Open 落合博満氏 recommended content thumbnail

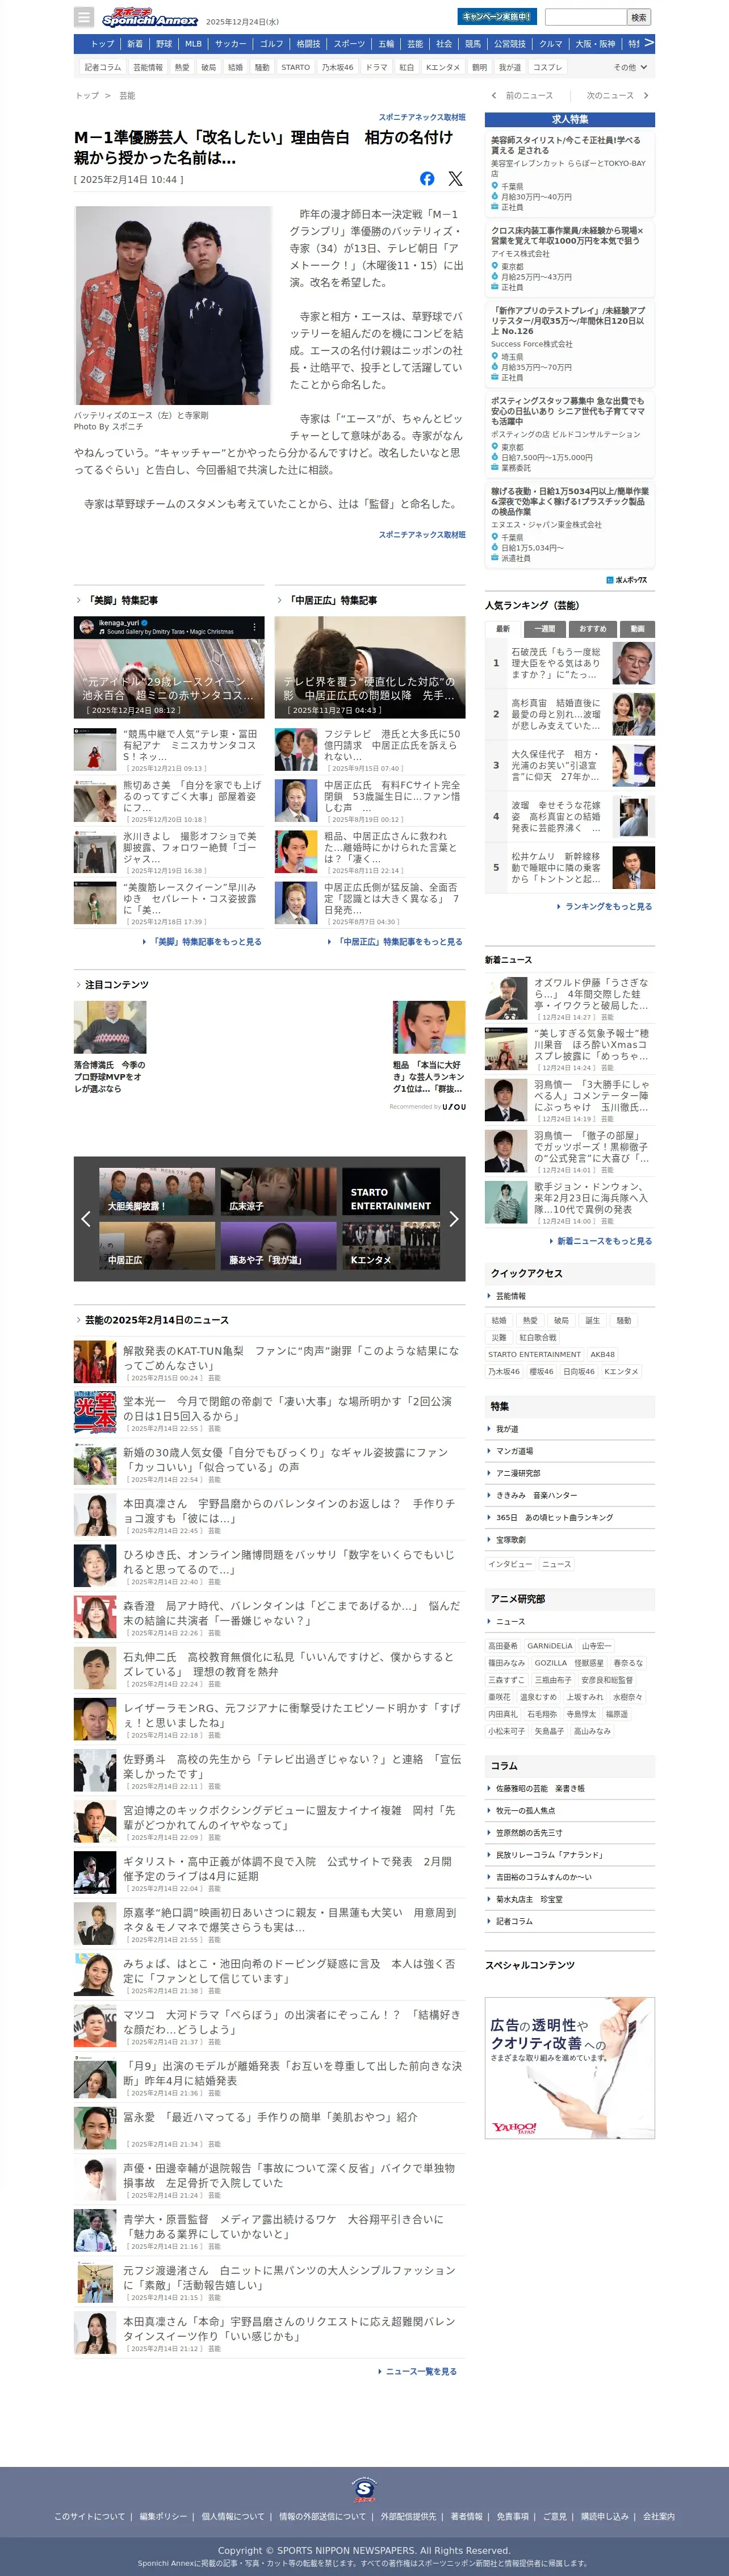[110, 1027]
